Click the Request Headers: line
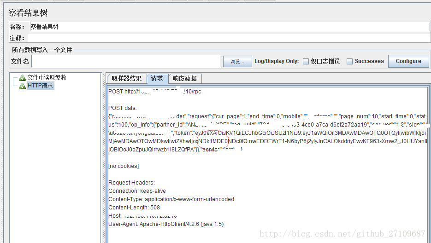 point(132,183)
